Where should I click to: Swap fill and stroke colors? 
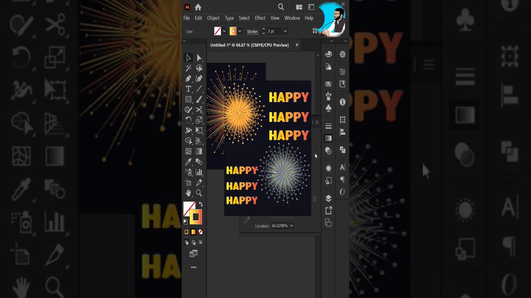(x=200, y=204)
